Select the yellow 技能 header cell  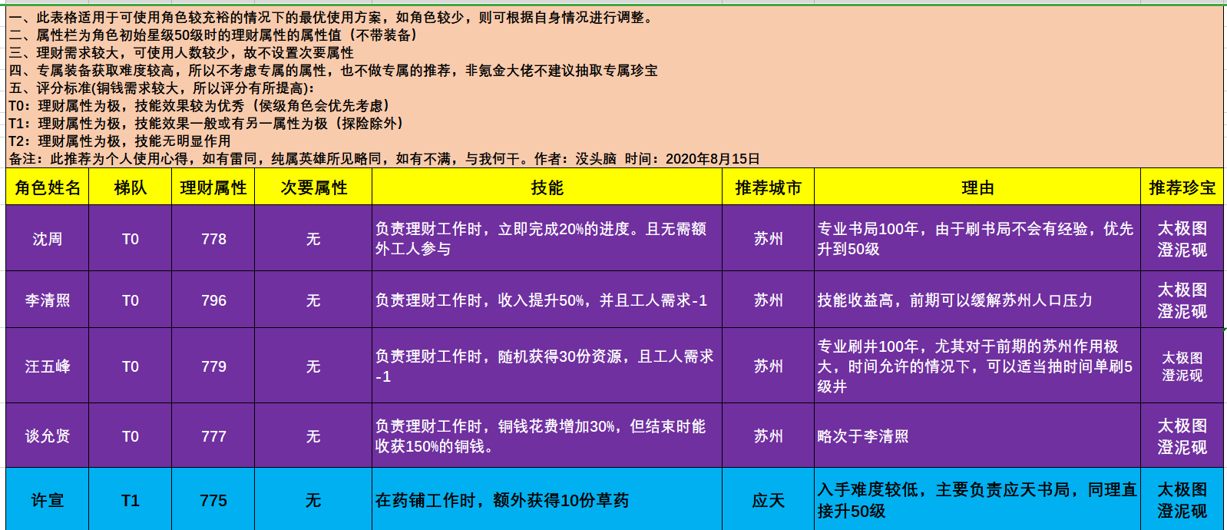(547, 187)
